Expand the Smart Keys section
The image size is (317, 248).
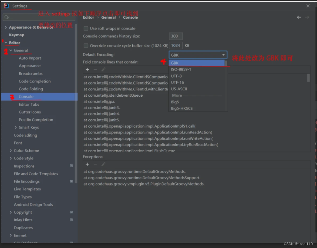coord(16,128)
